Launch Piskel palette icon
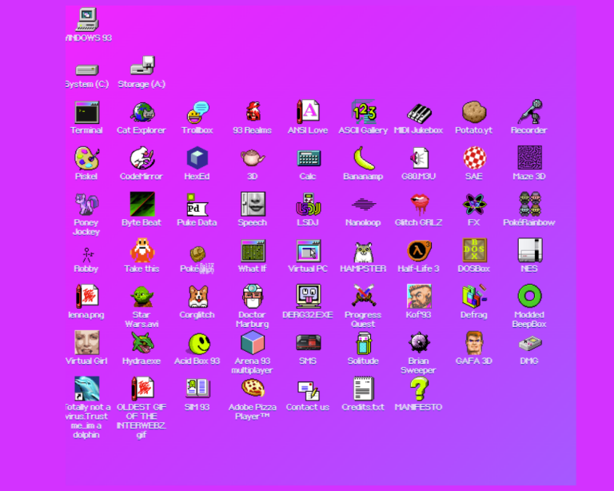The image size is (614, 491). click(x=86, y=158)
